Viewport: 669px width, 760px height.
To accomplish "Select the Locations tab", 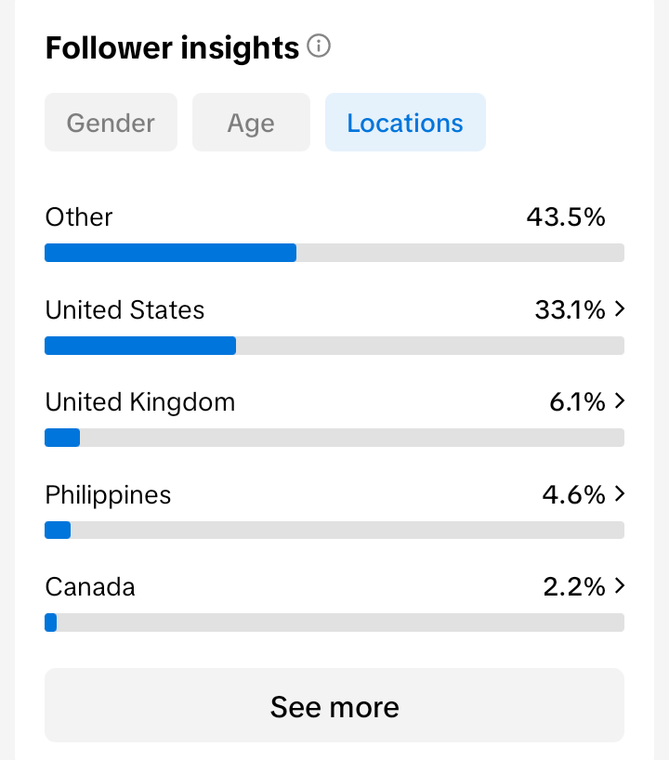I will (x=405, y=123).
